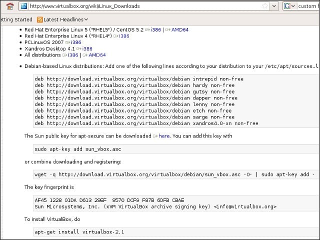Image resolution: width=320 pixels, height=240 pixels.
Task: Click the site favicon in the address bar
Action: tap(24, 6)
